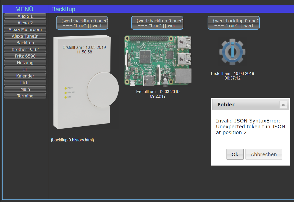294x202 pixels.
Task: Click the x icon on the Fehler dialog
Action: (283, 105)
